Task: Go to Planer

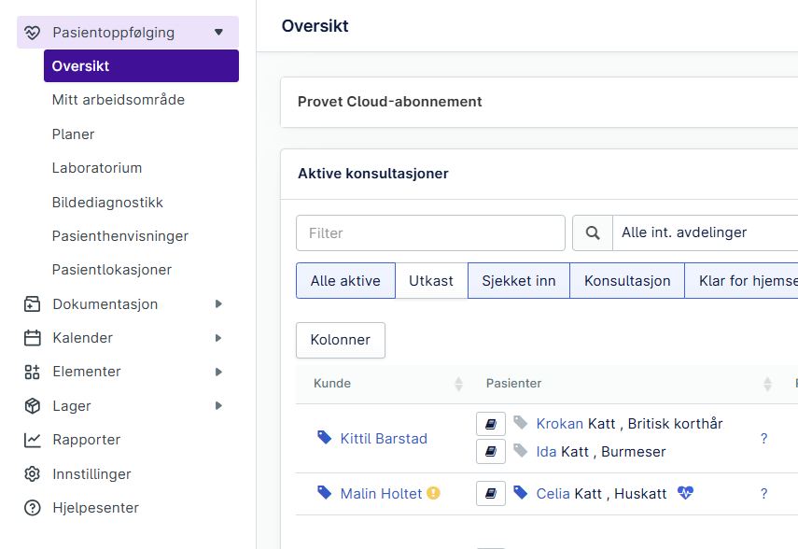Action: (74, 134)
